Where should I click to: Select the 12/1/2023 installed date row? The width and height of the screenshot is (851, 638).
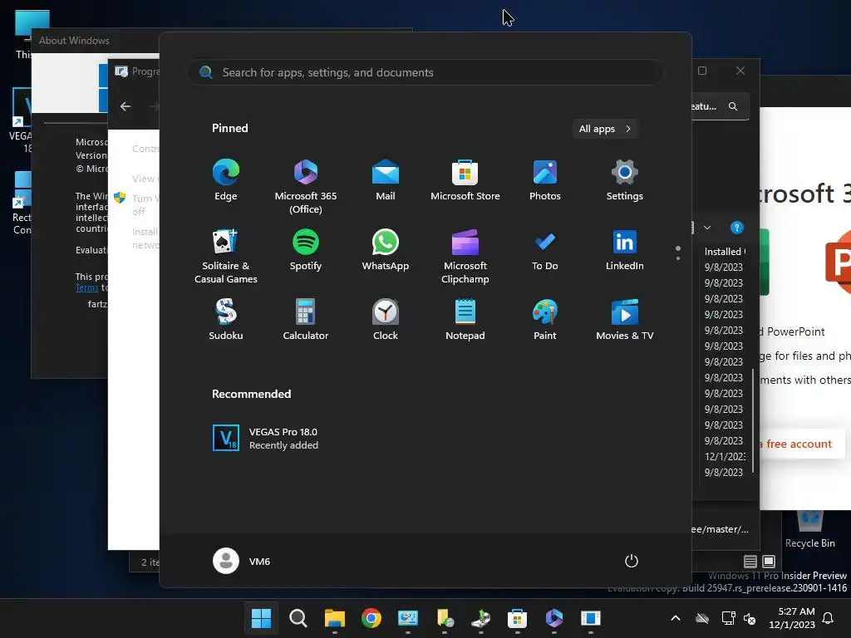click(x=725, y=456)
